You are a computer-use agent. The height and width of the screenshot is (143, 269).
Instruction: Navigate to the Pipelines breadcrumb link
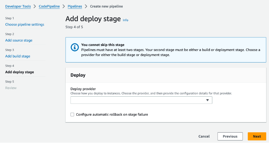click(75, 6)
